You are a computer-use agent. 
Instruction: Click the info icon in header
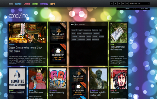(116, 3)
